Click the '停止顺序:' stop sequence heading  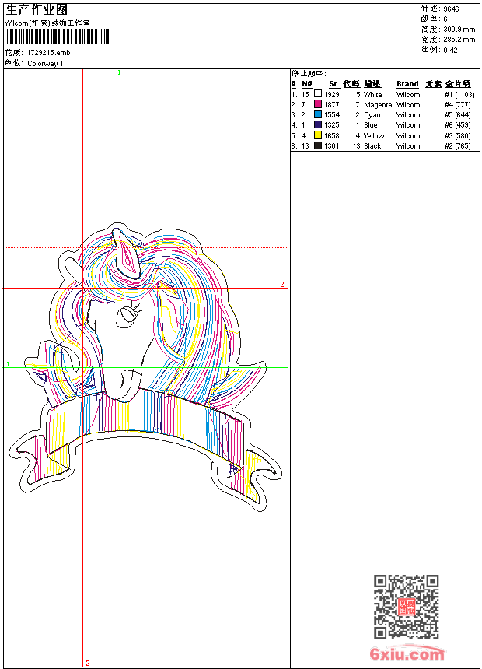309,74
